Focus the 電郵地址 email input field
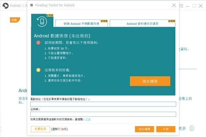Image resolution: width=206 pixels, height=137 pixels. (x=103, y=104)
